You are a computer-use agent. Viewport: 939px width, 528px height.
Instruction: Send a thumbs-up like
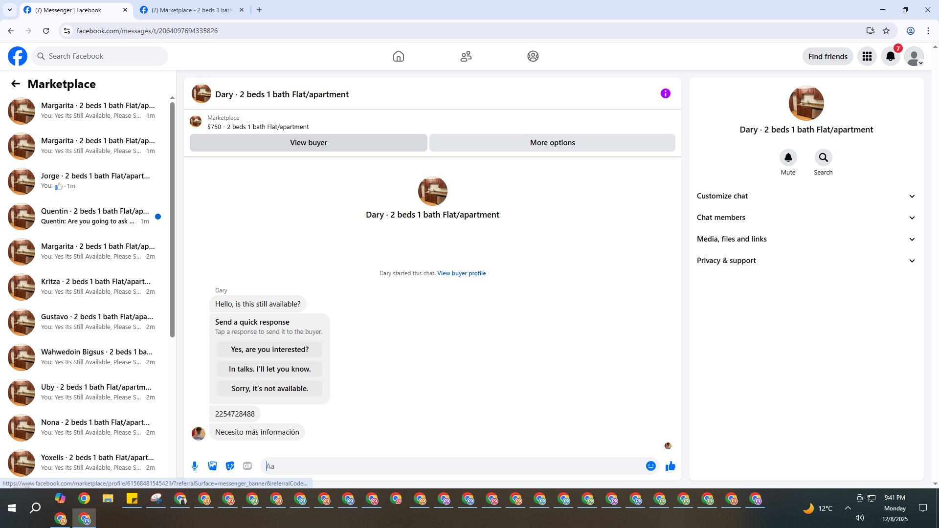pyautogui.click(x=671, y=466)
